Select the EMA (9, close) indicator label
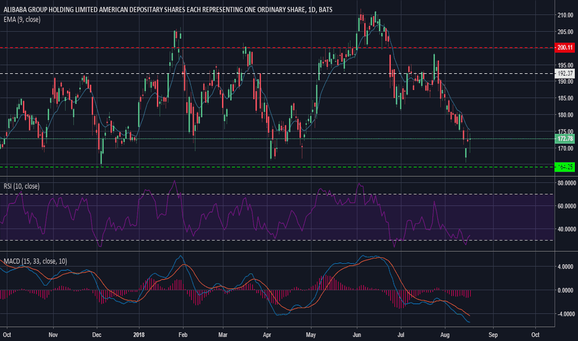This screenshot has width=578, height=341. pos(22,20)
